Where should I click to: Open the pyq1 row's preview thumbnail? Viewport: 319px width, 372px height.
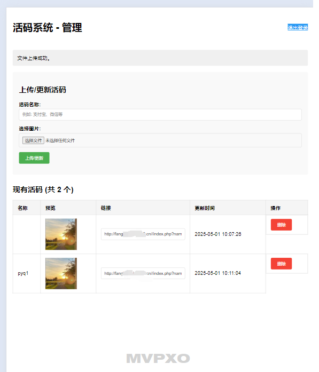tap(61, 273)
